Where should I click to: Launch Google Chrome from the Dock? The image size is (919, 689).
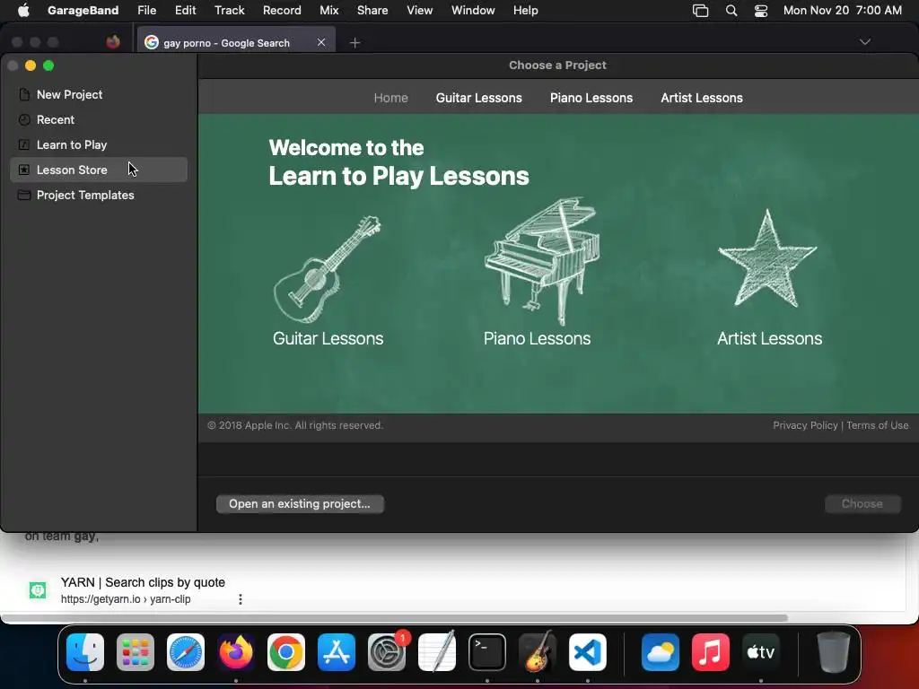[x=286, y=652]
